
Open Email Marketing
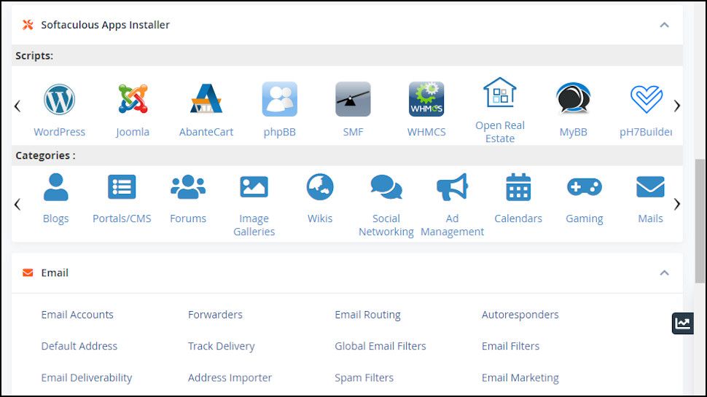[x=520, y=377]
